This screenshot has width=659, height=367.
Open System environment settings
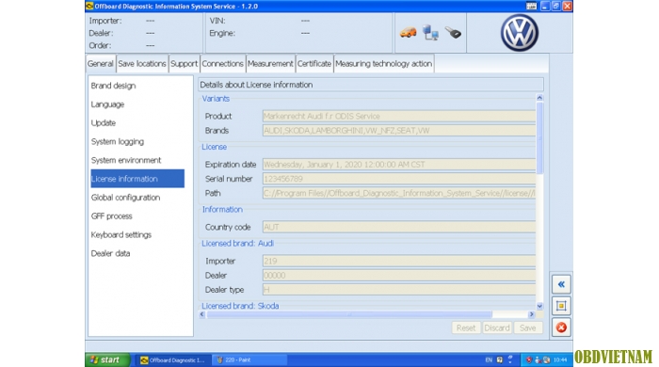[x=137, y=160]
